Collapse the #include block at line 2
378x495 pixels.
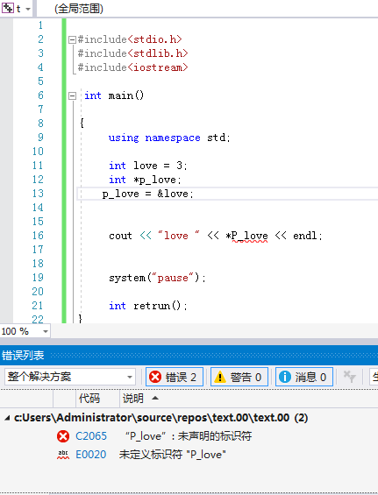[73, 39]
